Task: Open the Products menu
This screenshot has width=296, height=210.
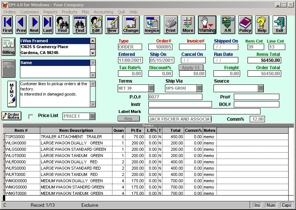Action: (x=70, y=12)
